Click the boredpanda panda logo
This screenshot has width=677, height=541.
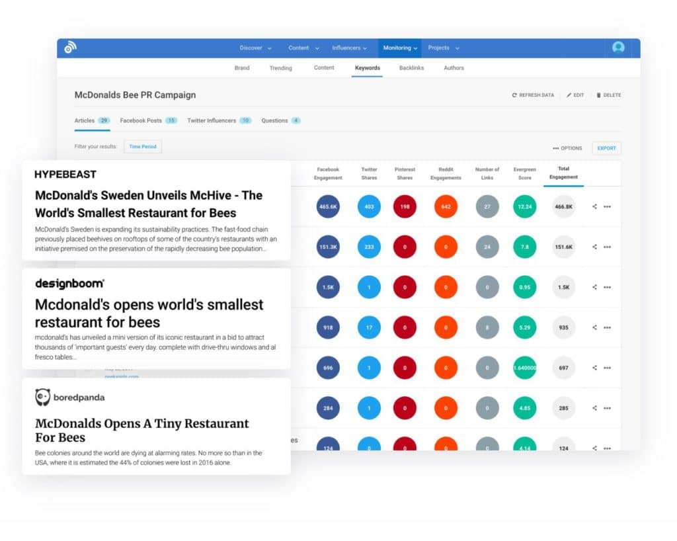(43, 397)
